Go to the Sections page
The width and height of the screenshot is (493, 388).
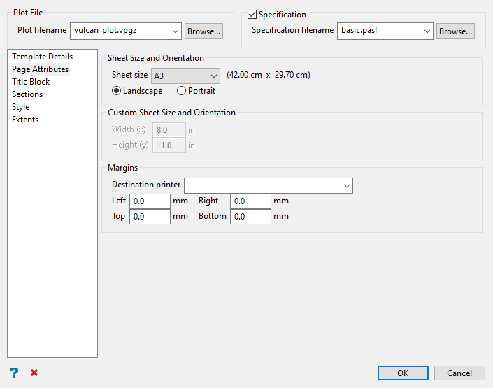pyautogui.click(x=27, y=94)
